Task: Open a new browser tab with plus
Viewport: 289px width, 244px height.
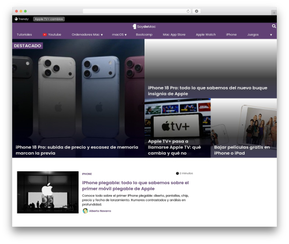Action: 274,13
